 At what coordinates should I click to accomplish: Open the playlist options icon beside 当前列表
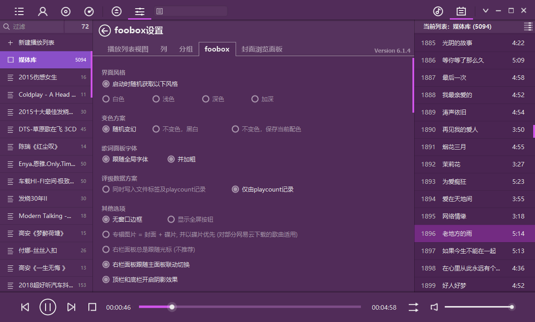pos(528,26)
